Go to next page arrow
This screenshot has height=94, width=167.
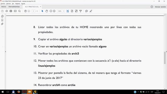point(29,11)
